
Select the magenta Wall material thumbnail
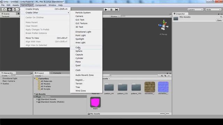[x=95, y=102]
